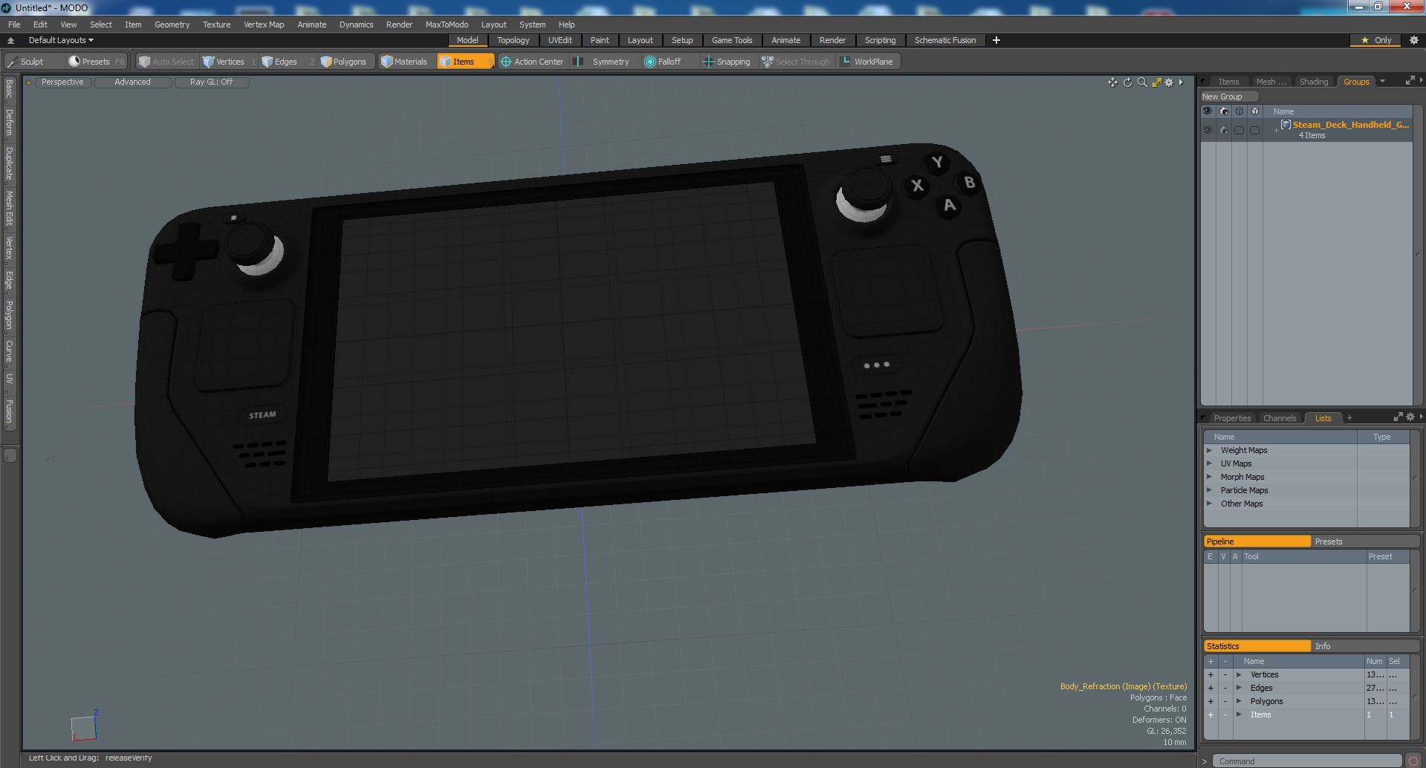Image resolution: width=1426 pixels, height=768 pixels.
Task: Click minus for Items in Statistics
Action: click(x=1225, y=715)
